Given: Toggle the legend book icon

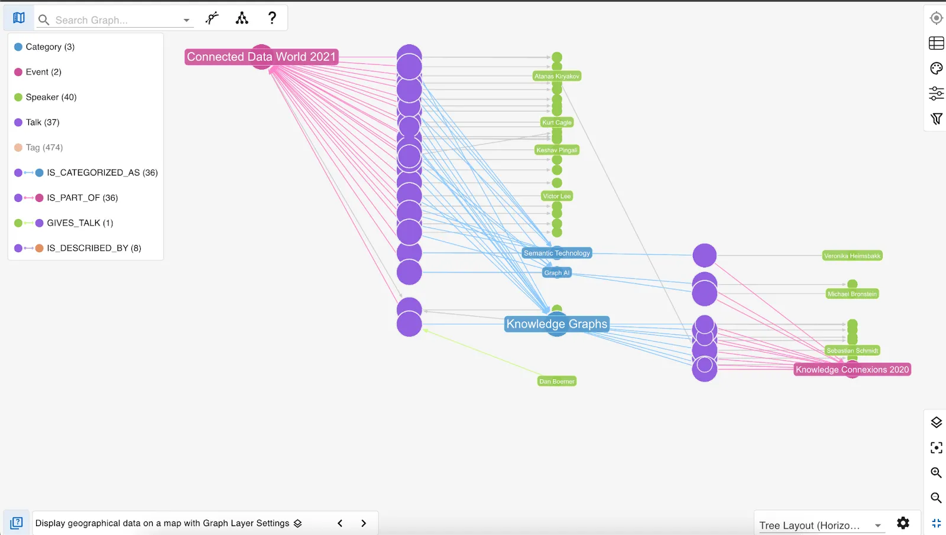Looking at the screenshot, I should click(19, 18).
